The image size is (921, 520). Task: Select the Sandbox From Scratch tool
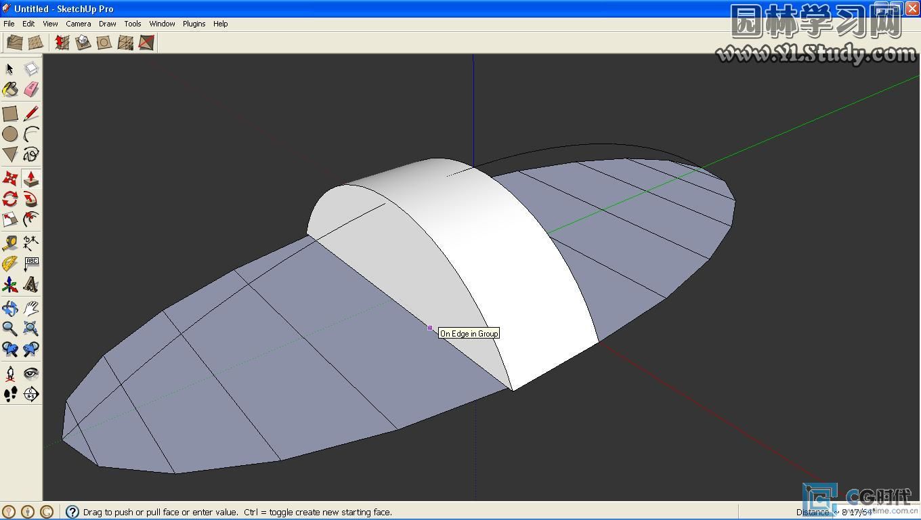(36, 43)
